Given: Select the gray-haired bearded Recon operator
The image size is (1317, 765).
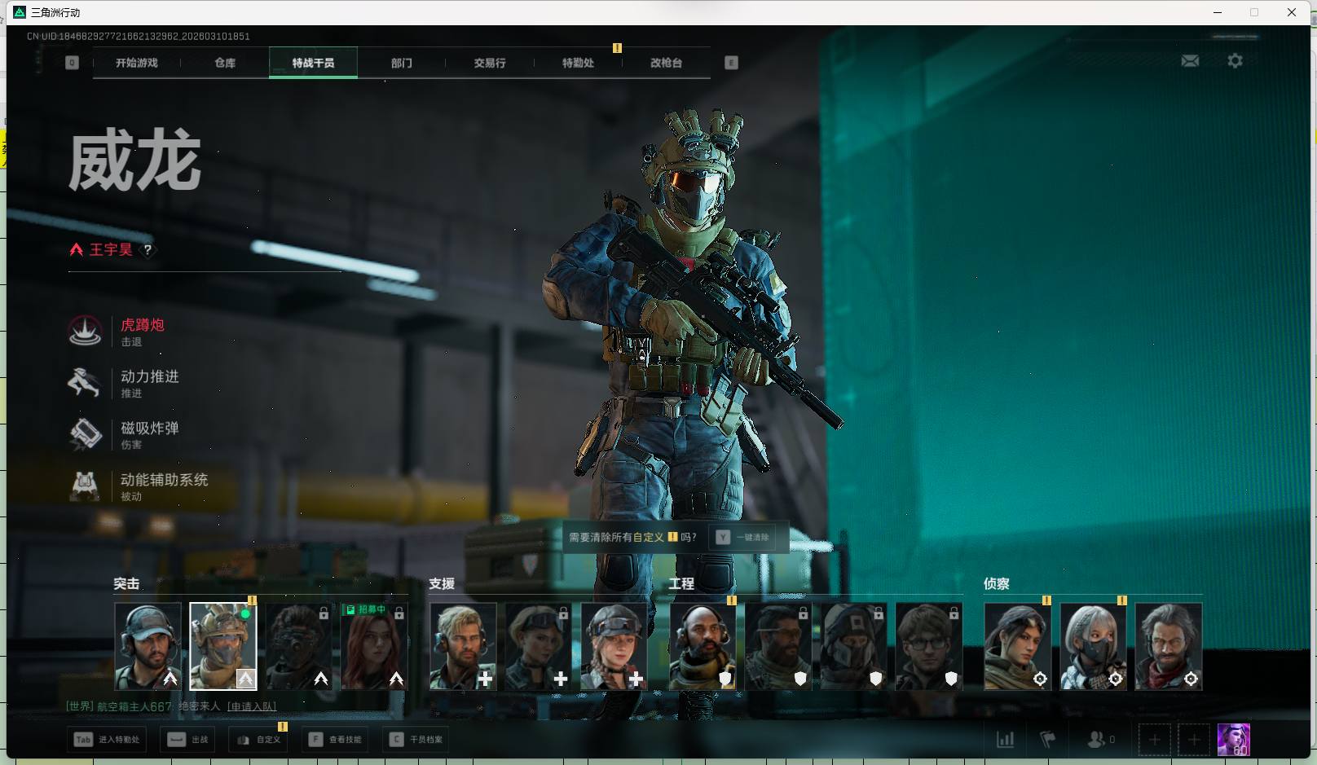Looking at the screenshot, I should (1169, 647).
